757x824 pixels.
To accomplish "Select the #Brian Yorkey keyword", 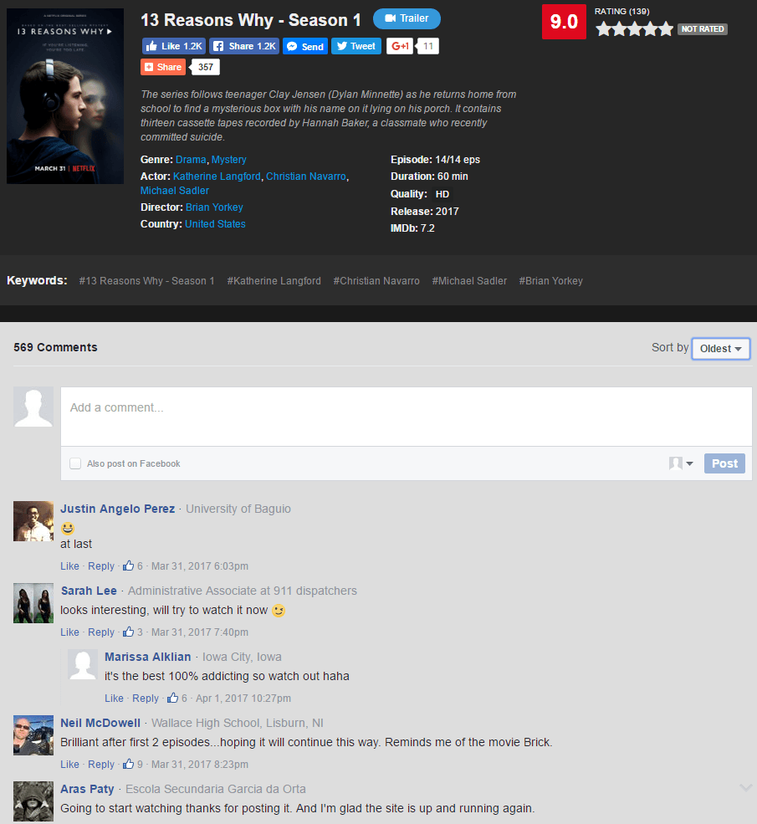I will click(551, 280).
